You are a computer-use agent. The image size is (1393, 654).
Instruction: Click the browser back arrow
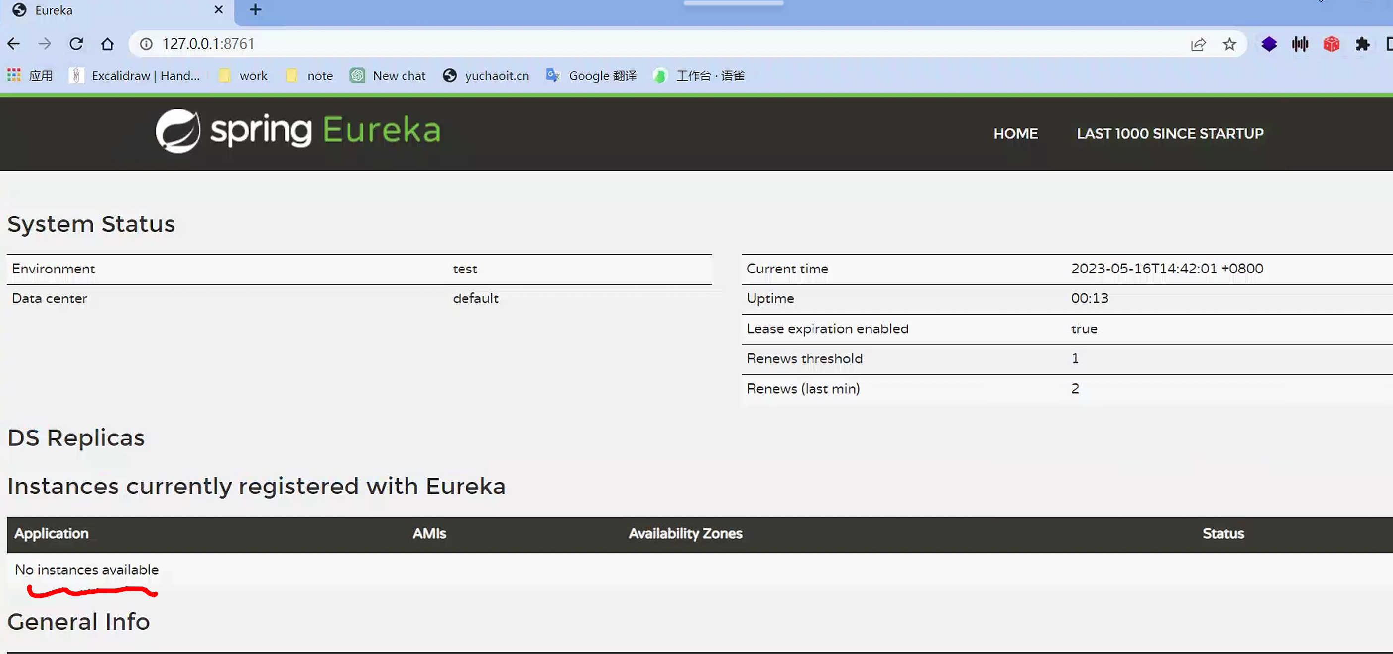[13, 43]
